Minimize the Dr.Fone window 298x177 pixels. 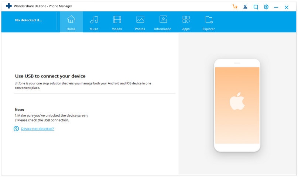click(x=276, y=7)
